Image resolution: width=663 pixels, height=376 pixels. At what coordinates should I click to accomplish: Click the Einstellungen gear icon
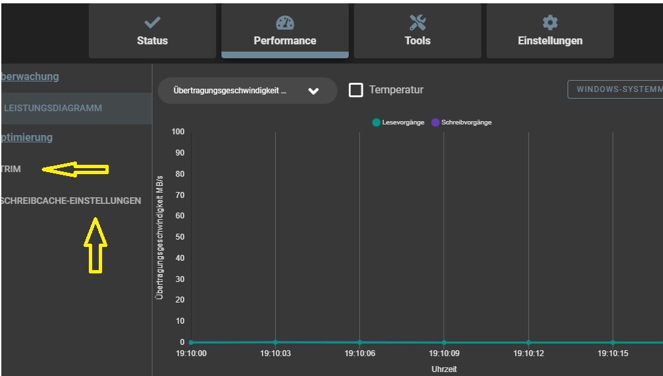tap(550, 23)
